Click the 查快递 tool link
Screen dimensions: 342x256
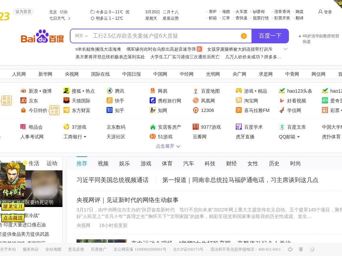(241, 18)
